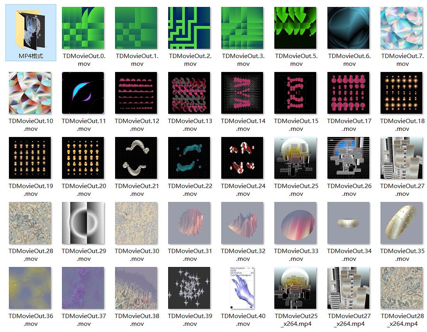Select the iridescent TDMovieOut.7.mov thumbnail
This screenshot has height=332, width=427.
coord(402,28)
